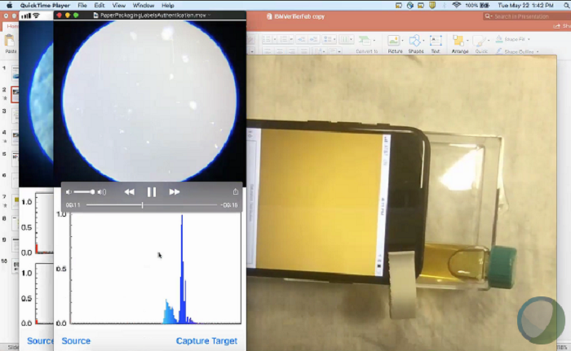Open the line spacing dropdown
The width and height of the screenshot is (571, 351).
click(x=330, y=39)
